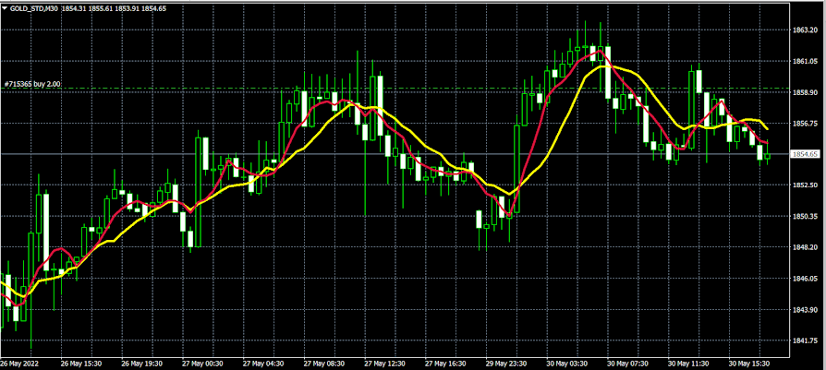Viewport: 826px width, 370px height.
Task: Click the 1856.75 price axis label
Action: coord(805,124)
